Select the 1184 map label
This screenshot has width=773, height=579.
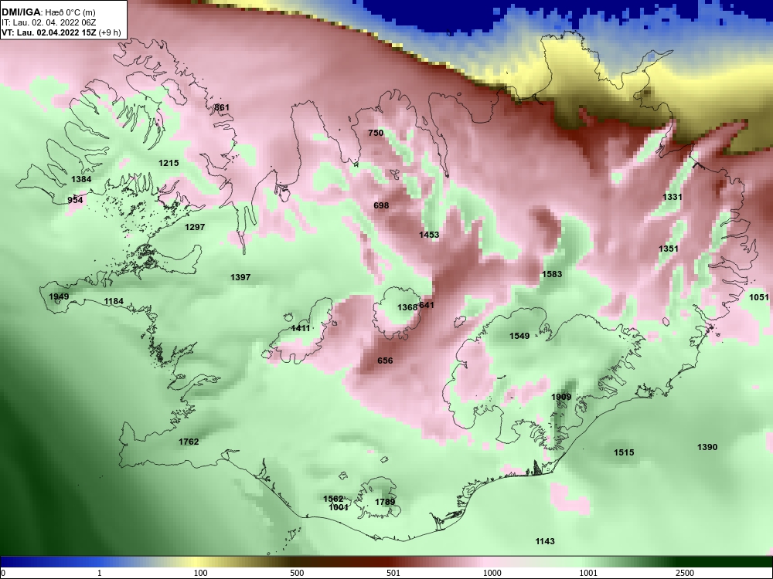click(114, 301)
